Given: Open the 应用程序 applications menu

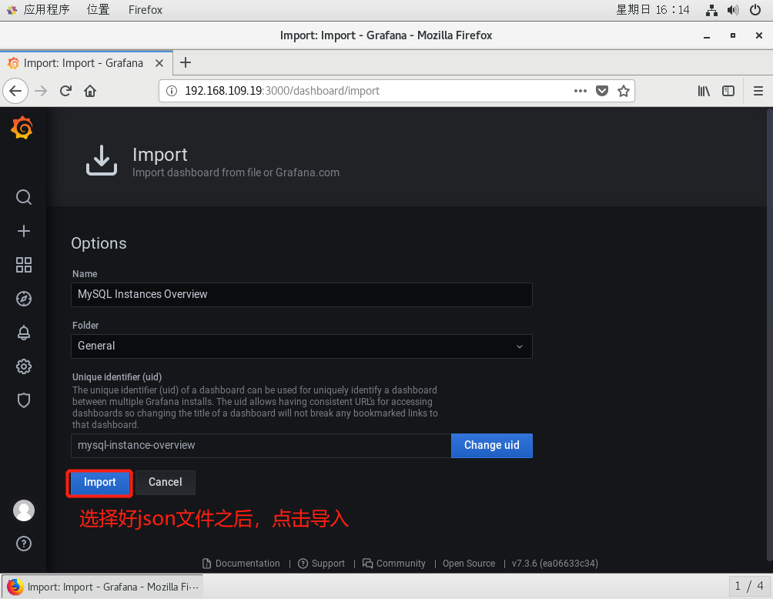Looking at the screenshot, I should tap(39, 10).
